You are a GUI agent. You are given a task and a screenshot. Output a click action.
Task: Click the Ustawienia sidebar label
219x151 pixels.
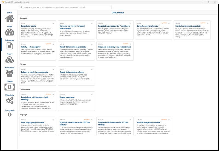(10, 95)
